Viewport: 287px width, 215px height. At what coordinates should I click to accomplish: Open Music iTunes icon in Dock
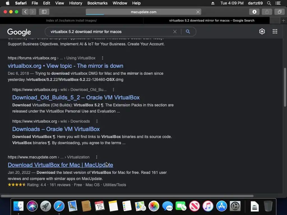click(x=208, y=206)
